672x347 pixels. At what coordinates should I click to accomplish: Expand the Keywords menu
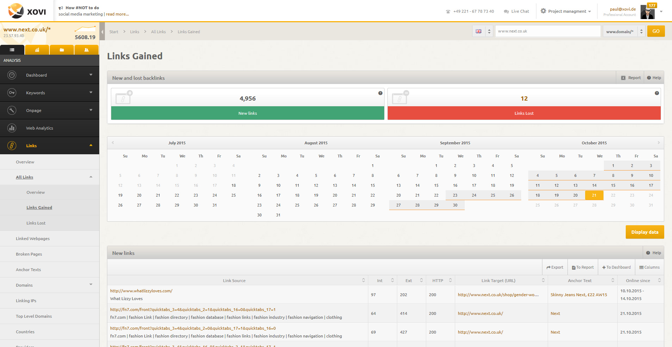click(91, 92)
